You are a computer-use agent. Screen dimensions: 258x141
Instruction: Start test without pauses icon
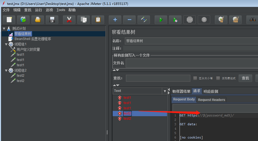(x=175, y=20)
